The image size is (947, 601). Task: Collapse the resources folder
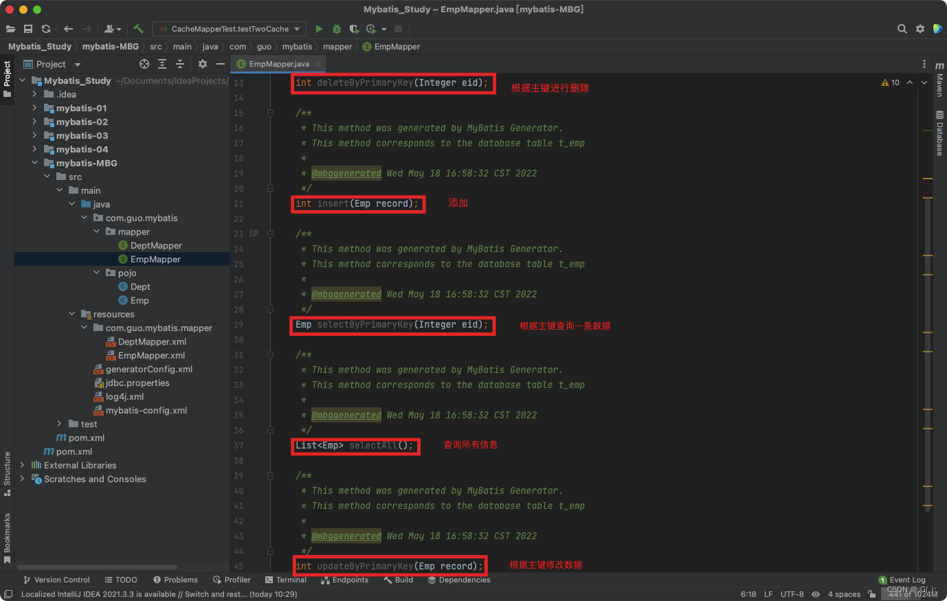click(71, 314)
